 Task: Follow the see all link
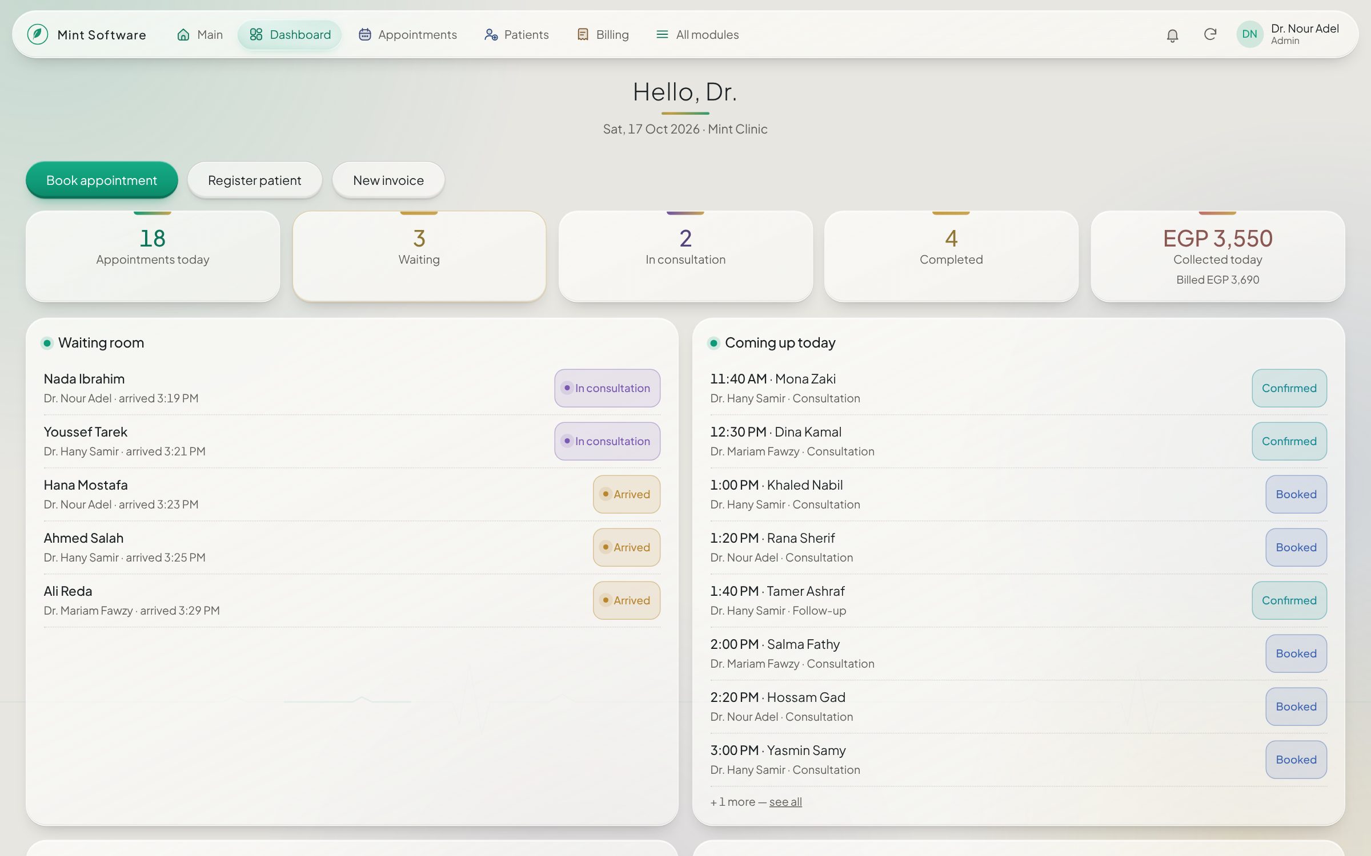(x=785, y=802)
